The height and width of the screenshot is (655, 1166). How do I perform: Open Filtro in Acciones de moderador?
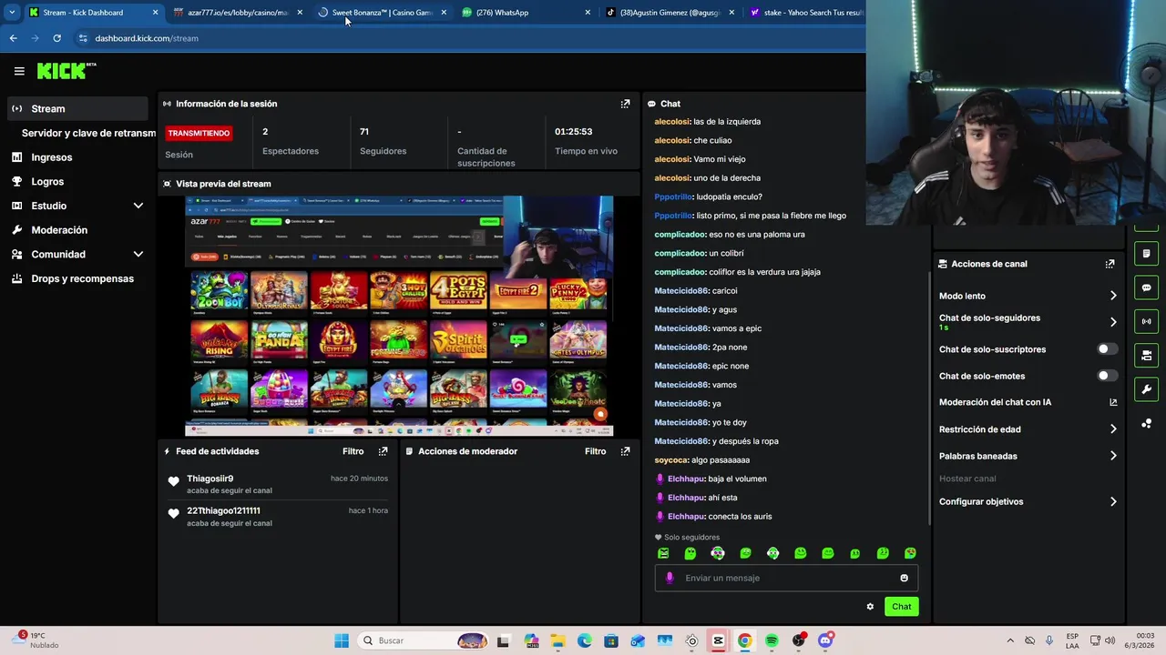(595, 451)
